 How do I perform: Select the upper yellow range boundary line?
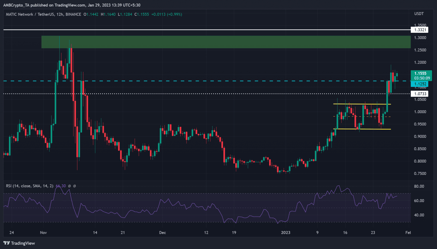362,104
